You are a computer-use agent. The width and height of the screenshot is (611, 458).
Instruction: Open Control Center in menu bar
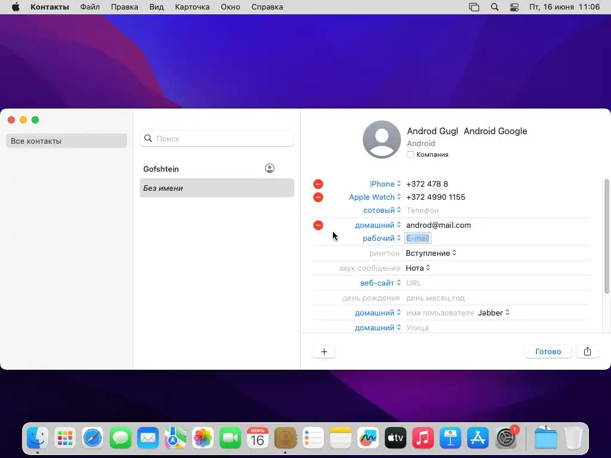[514, 7]
